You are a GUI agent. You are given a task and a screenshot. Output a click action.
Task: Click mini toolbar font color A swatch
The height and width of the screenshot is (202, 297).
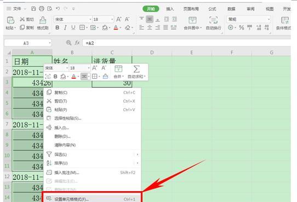tap(73, 76)
